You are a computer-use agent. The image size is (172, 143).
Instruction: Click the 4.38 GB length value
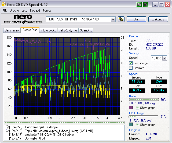pyautogui.click(x=151, y=48)
